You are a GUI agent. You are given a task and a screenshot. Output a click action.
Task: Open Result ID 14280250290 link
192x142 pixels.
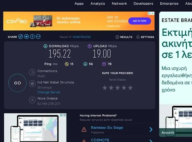tap(81, 37)
